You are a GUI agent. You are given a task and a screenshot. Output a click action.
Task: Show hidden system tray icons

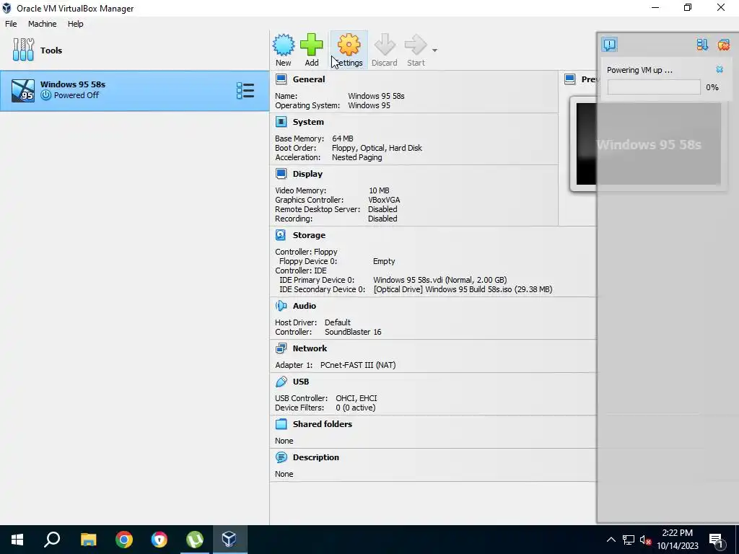[611, 540]
